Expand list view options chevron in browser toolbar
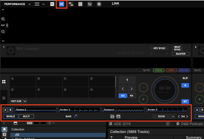This screenshot has height=139, width=204. [53, 123]
